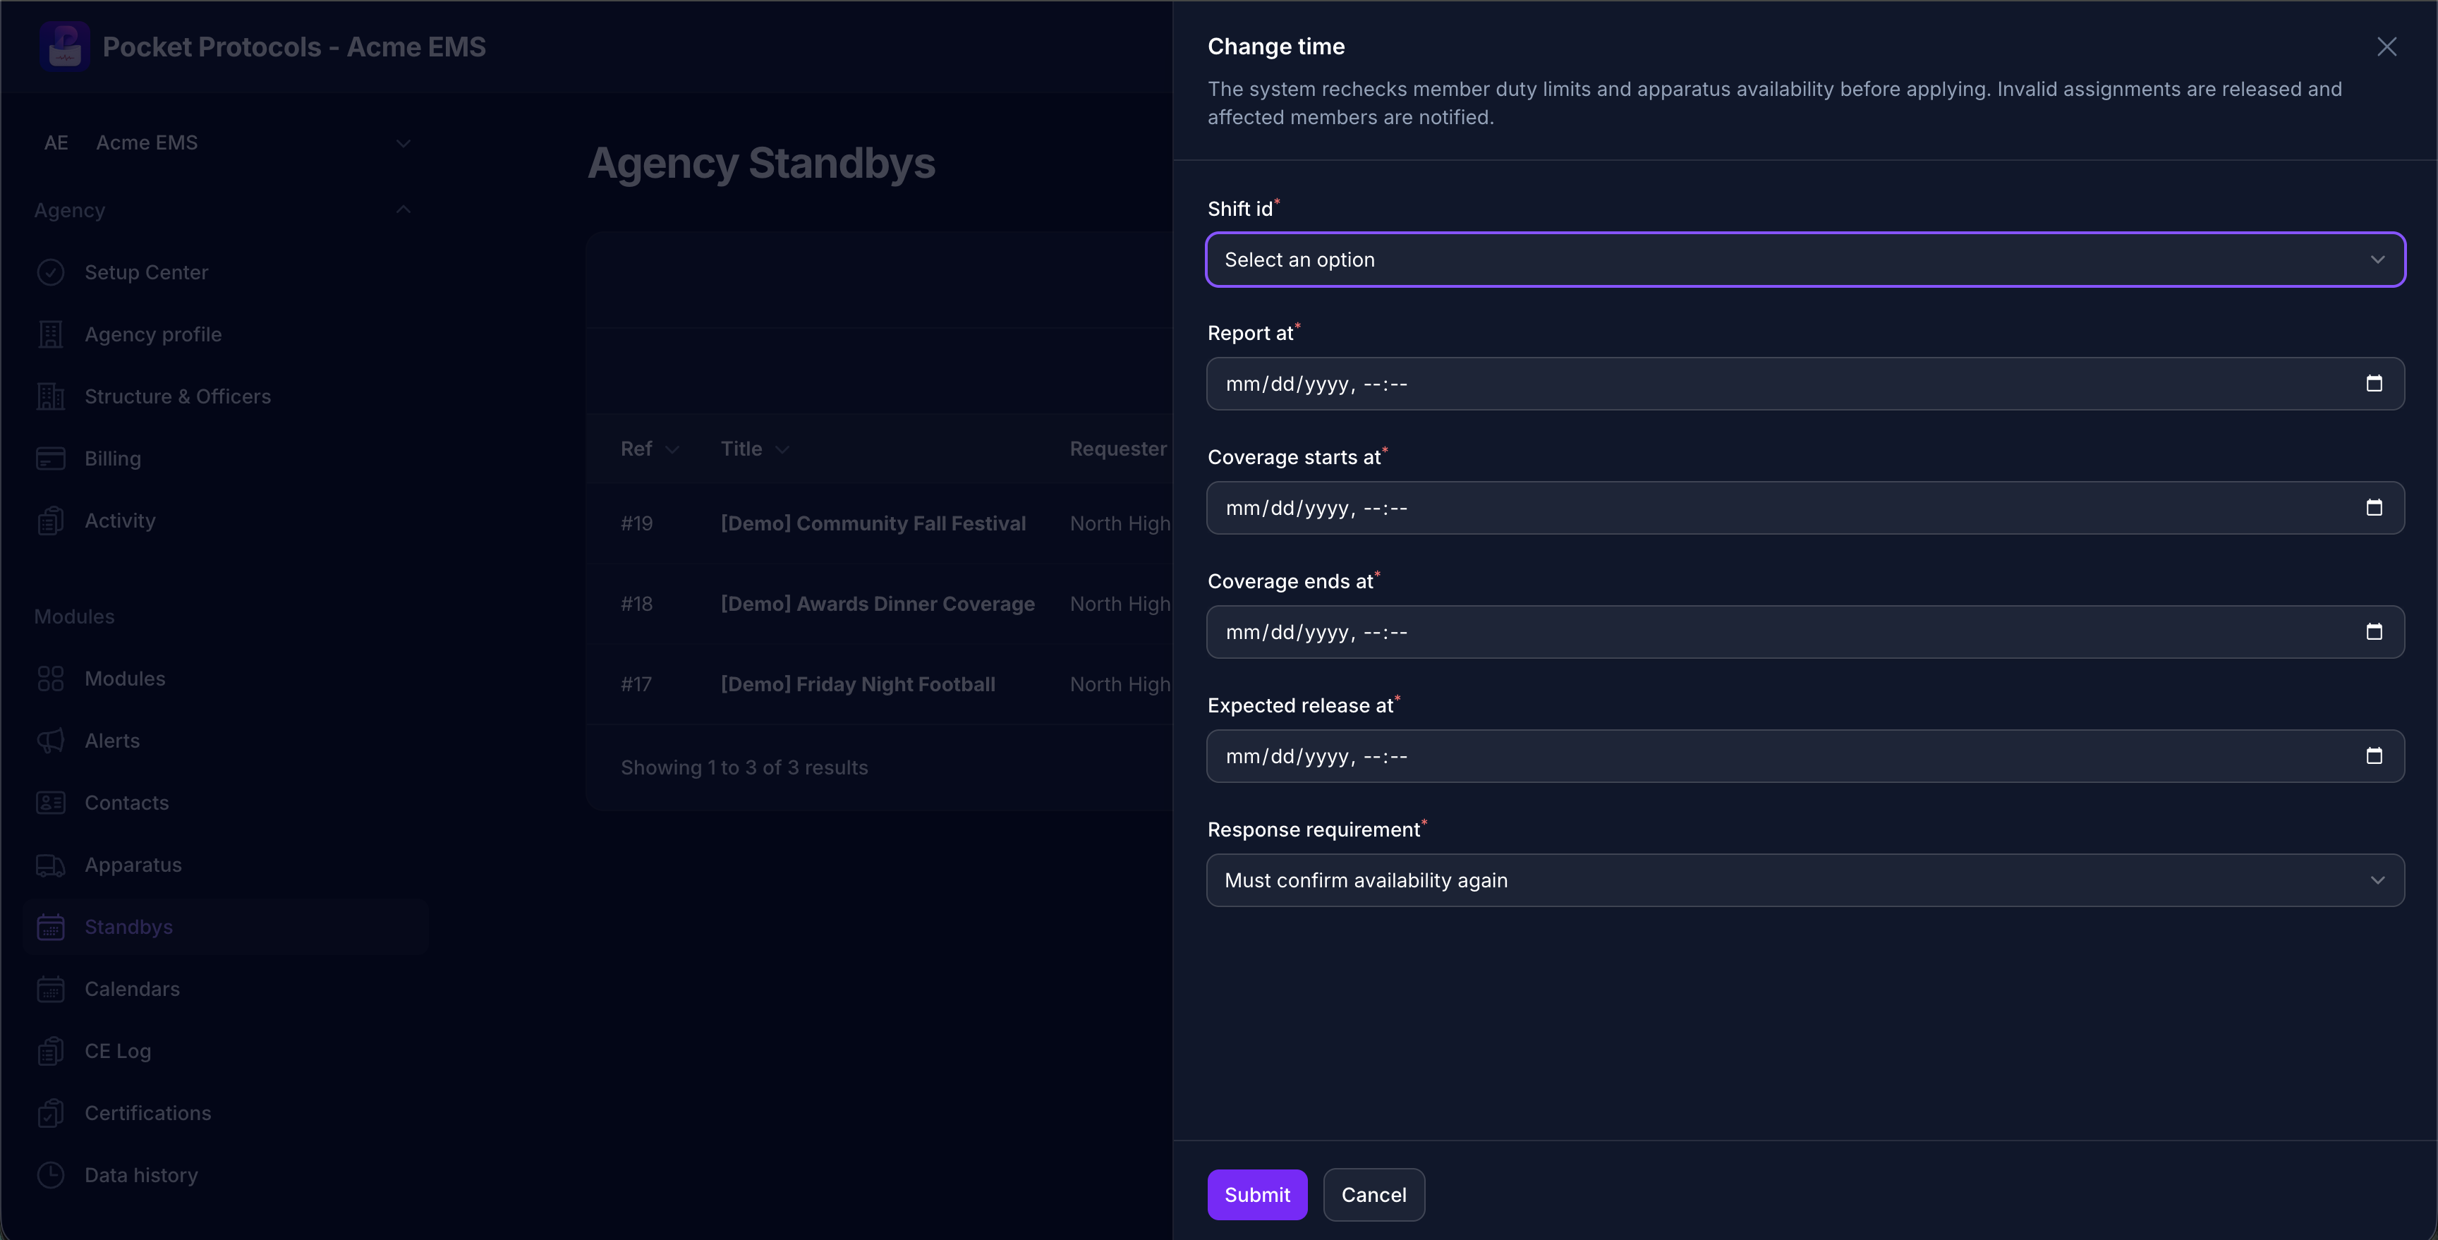Focus the Expected release at field
The width and height of the screenshot is (2438, 1240).
(x=1805, y=755)
